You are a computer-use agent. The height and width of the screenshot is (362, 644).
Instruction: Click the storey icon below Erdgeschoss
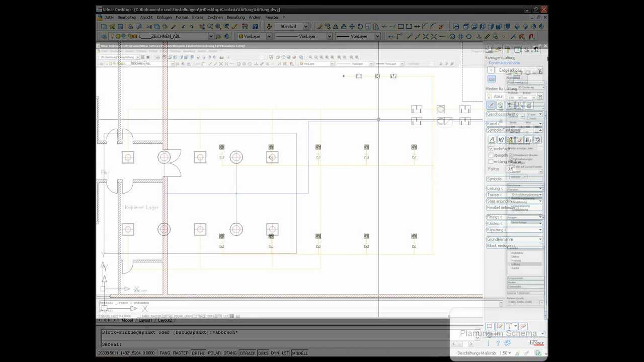[x=492, y=79]
